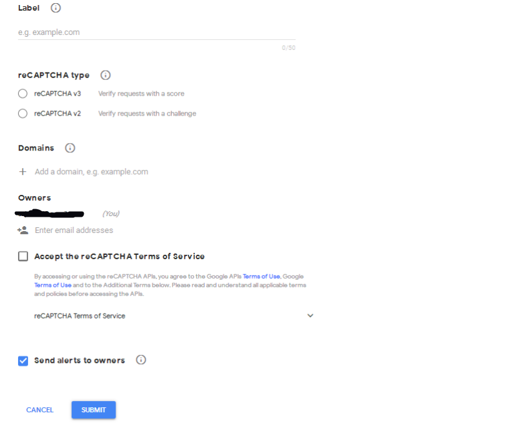The width and height of the screenshot is (531, 431).
Task: Select the reCAPTCHA v2 radio button
Action: click(23, 114)
